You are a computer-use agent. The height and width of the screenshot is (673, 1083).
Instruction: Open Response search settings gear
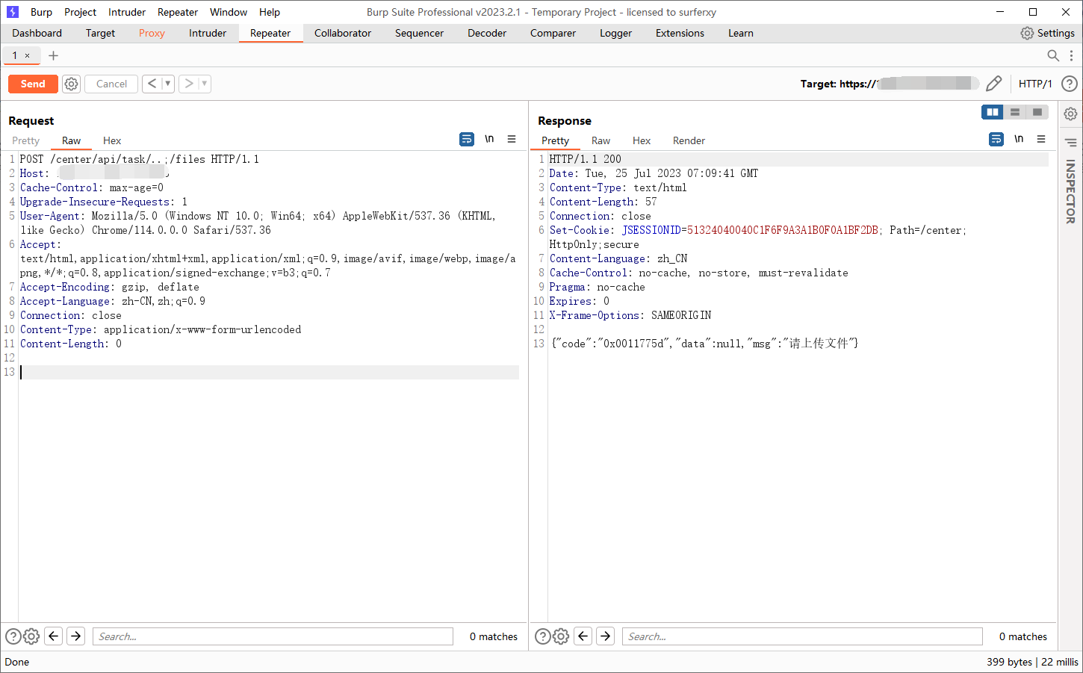click(561, 636)
